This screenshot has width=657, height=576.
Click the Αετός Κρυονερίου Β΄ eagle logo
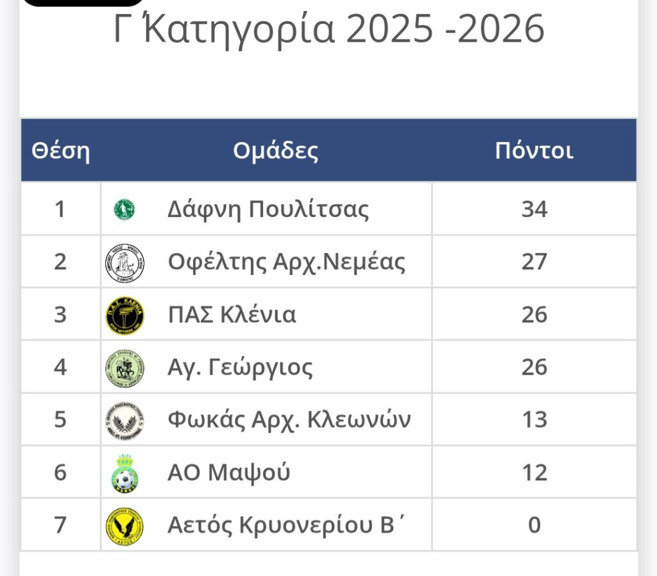(x=124, y=526)
